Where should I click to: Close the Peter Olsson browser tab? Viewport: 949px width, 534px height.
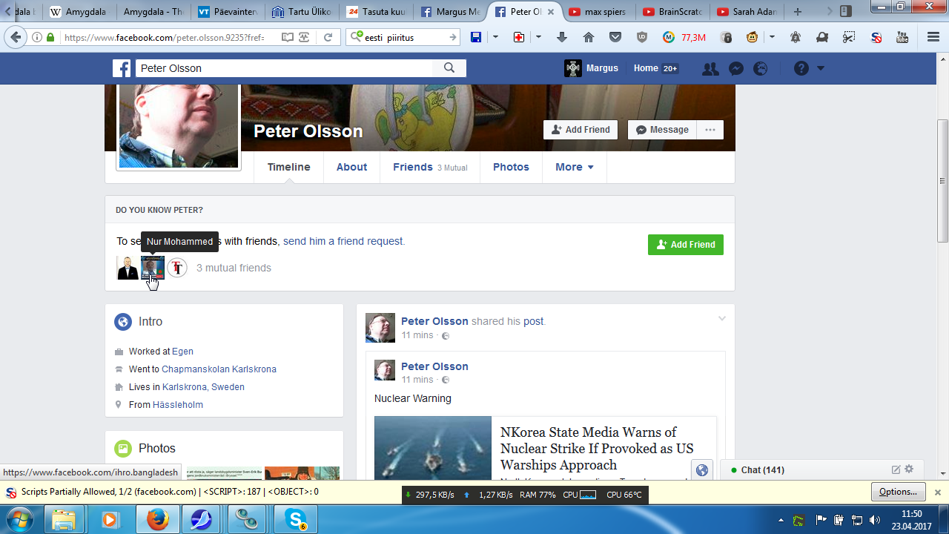[x=551, y=12]
